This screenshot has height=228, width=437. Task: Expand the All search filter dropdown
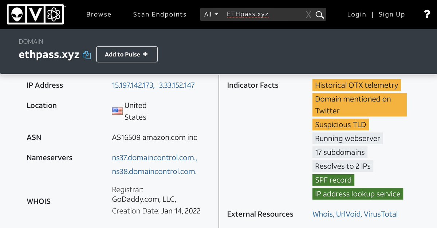211,15
